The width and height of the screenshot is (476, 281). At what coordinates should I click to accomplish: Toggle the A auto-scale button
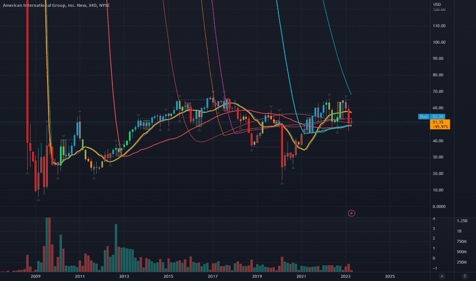(442, 276)
